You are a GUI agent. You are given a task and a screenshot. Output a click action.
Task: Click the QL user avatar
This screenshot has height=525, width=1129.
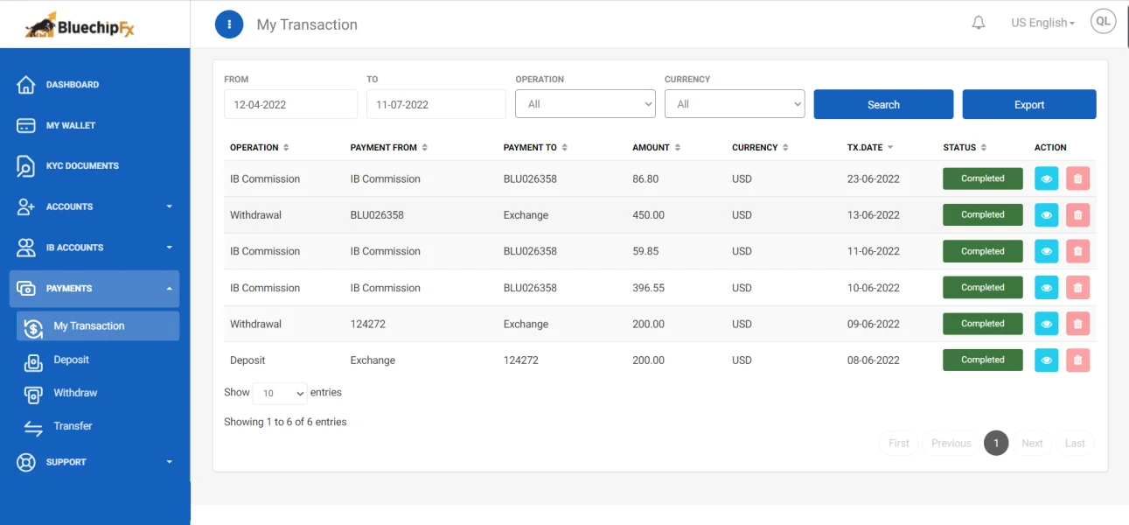coord(1103,22)
